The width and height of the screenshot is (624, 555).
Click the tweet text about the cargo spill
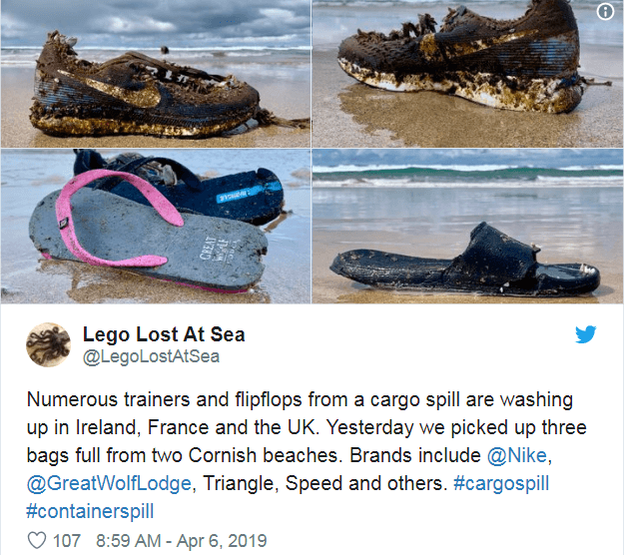coord(300,424)
